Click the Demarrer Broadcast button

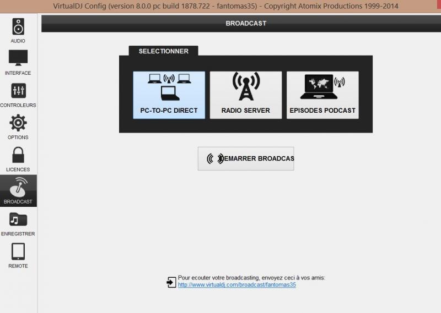246,158
